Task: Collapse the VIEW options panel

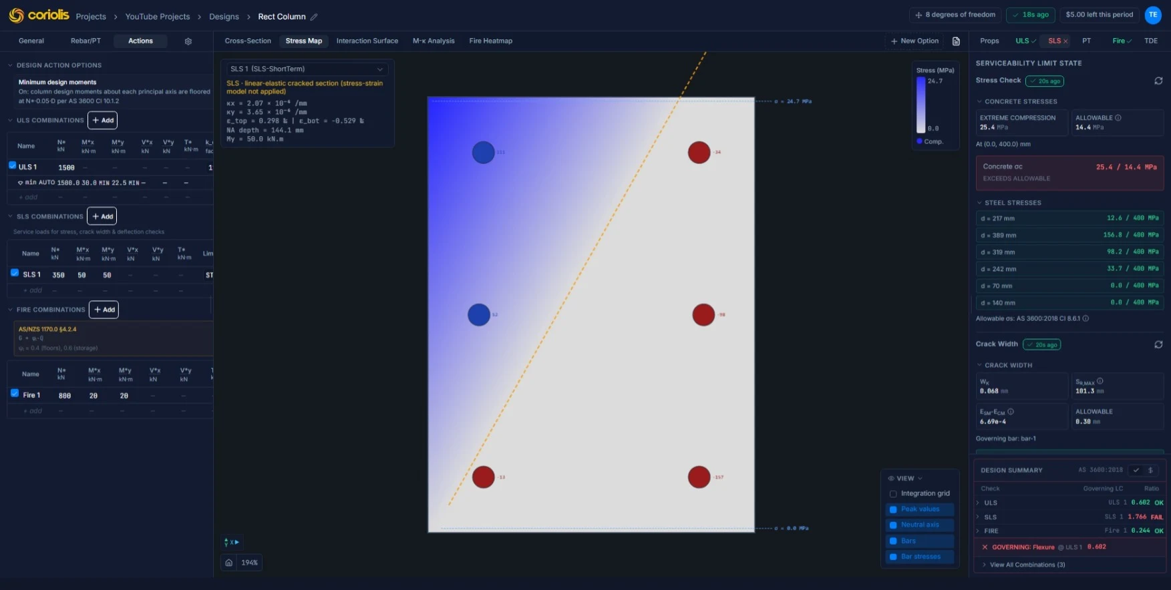Action: (x=920, y=479)
